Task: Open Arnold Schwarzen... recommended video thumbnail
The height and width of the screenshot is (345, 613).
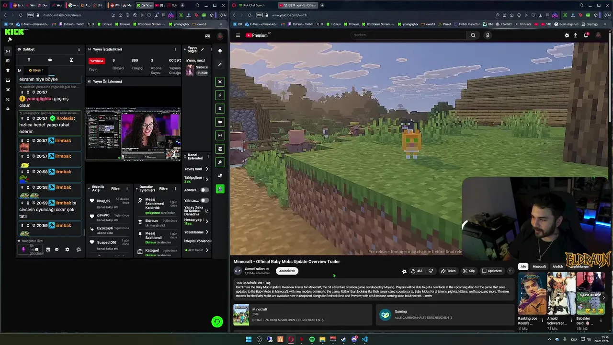Action: pyautogui.click(x=561, y=293)
